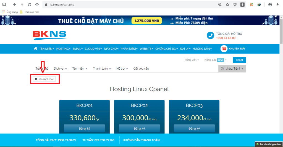Click the 330,600/yr price
The image size is (283, 147).
[84, 118]
